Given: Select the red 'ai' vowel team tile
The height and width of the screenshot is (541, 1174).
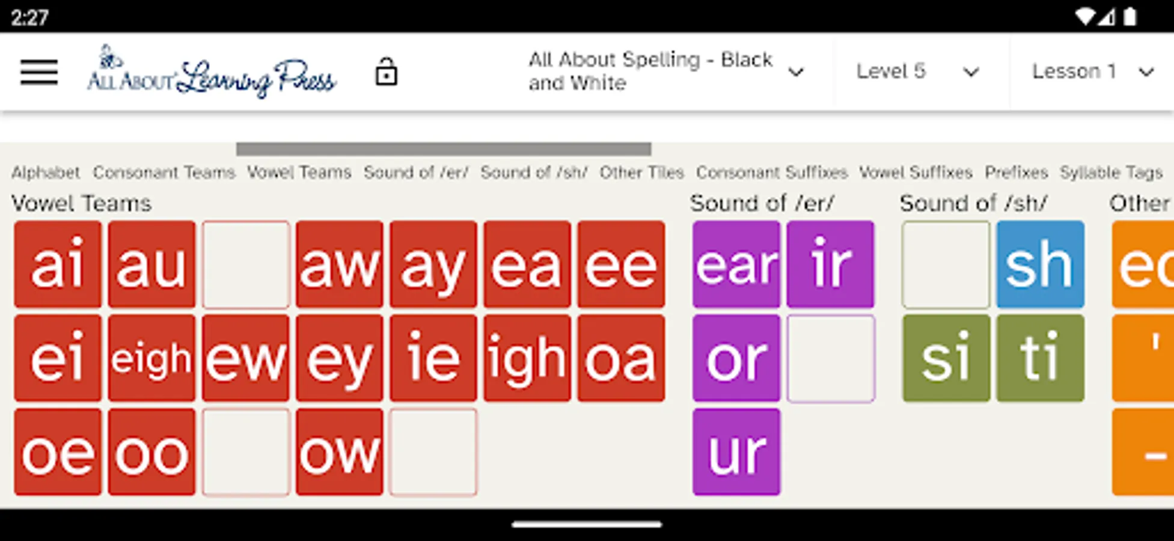Looking at the screenshot, I should 58,264.
